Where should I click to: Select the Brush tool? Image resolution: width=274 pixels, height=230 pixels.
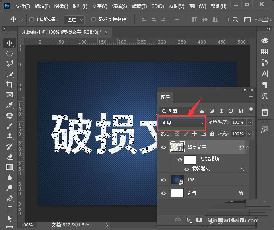(x=9, y=126)
